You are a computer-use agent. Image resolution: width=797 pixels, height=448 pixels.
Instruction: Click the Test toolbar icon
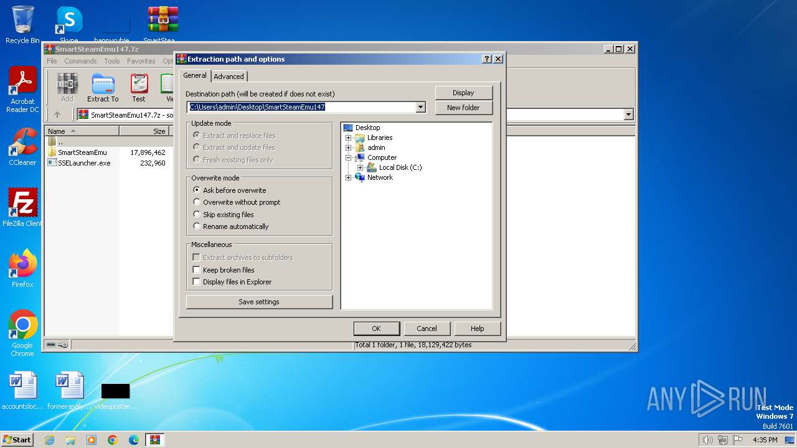point(139,88)
